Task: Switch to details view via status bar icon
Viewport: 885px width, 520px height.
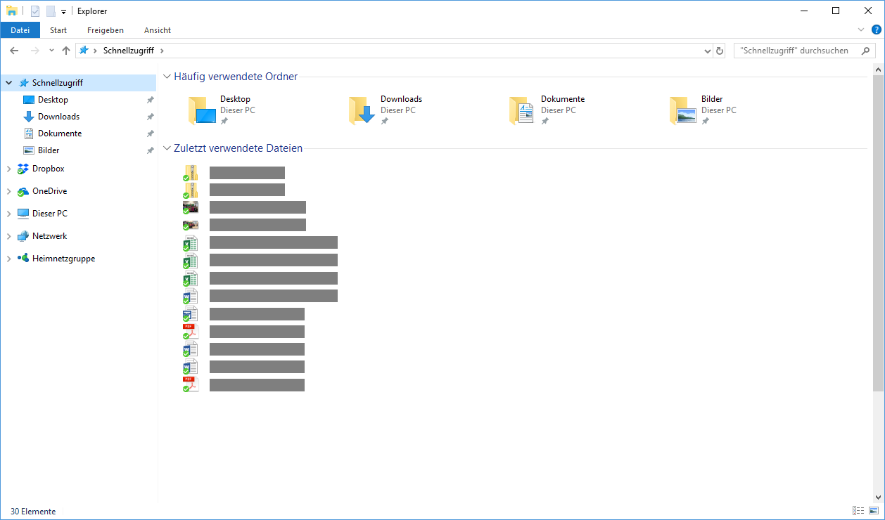Action: tap(858, 510)
